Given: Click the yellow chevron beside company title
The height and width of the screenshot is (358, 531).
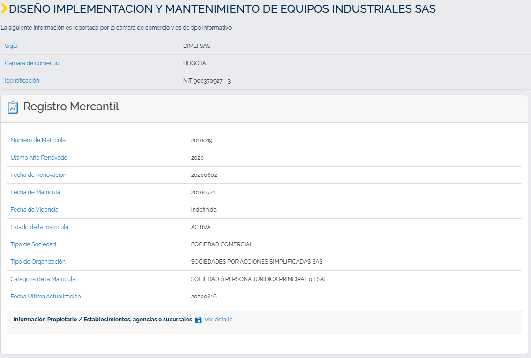Looking at the screenshot, I should coord(4,9).
